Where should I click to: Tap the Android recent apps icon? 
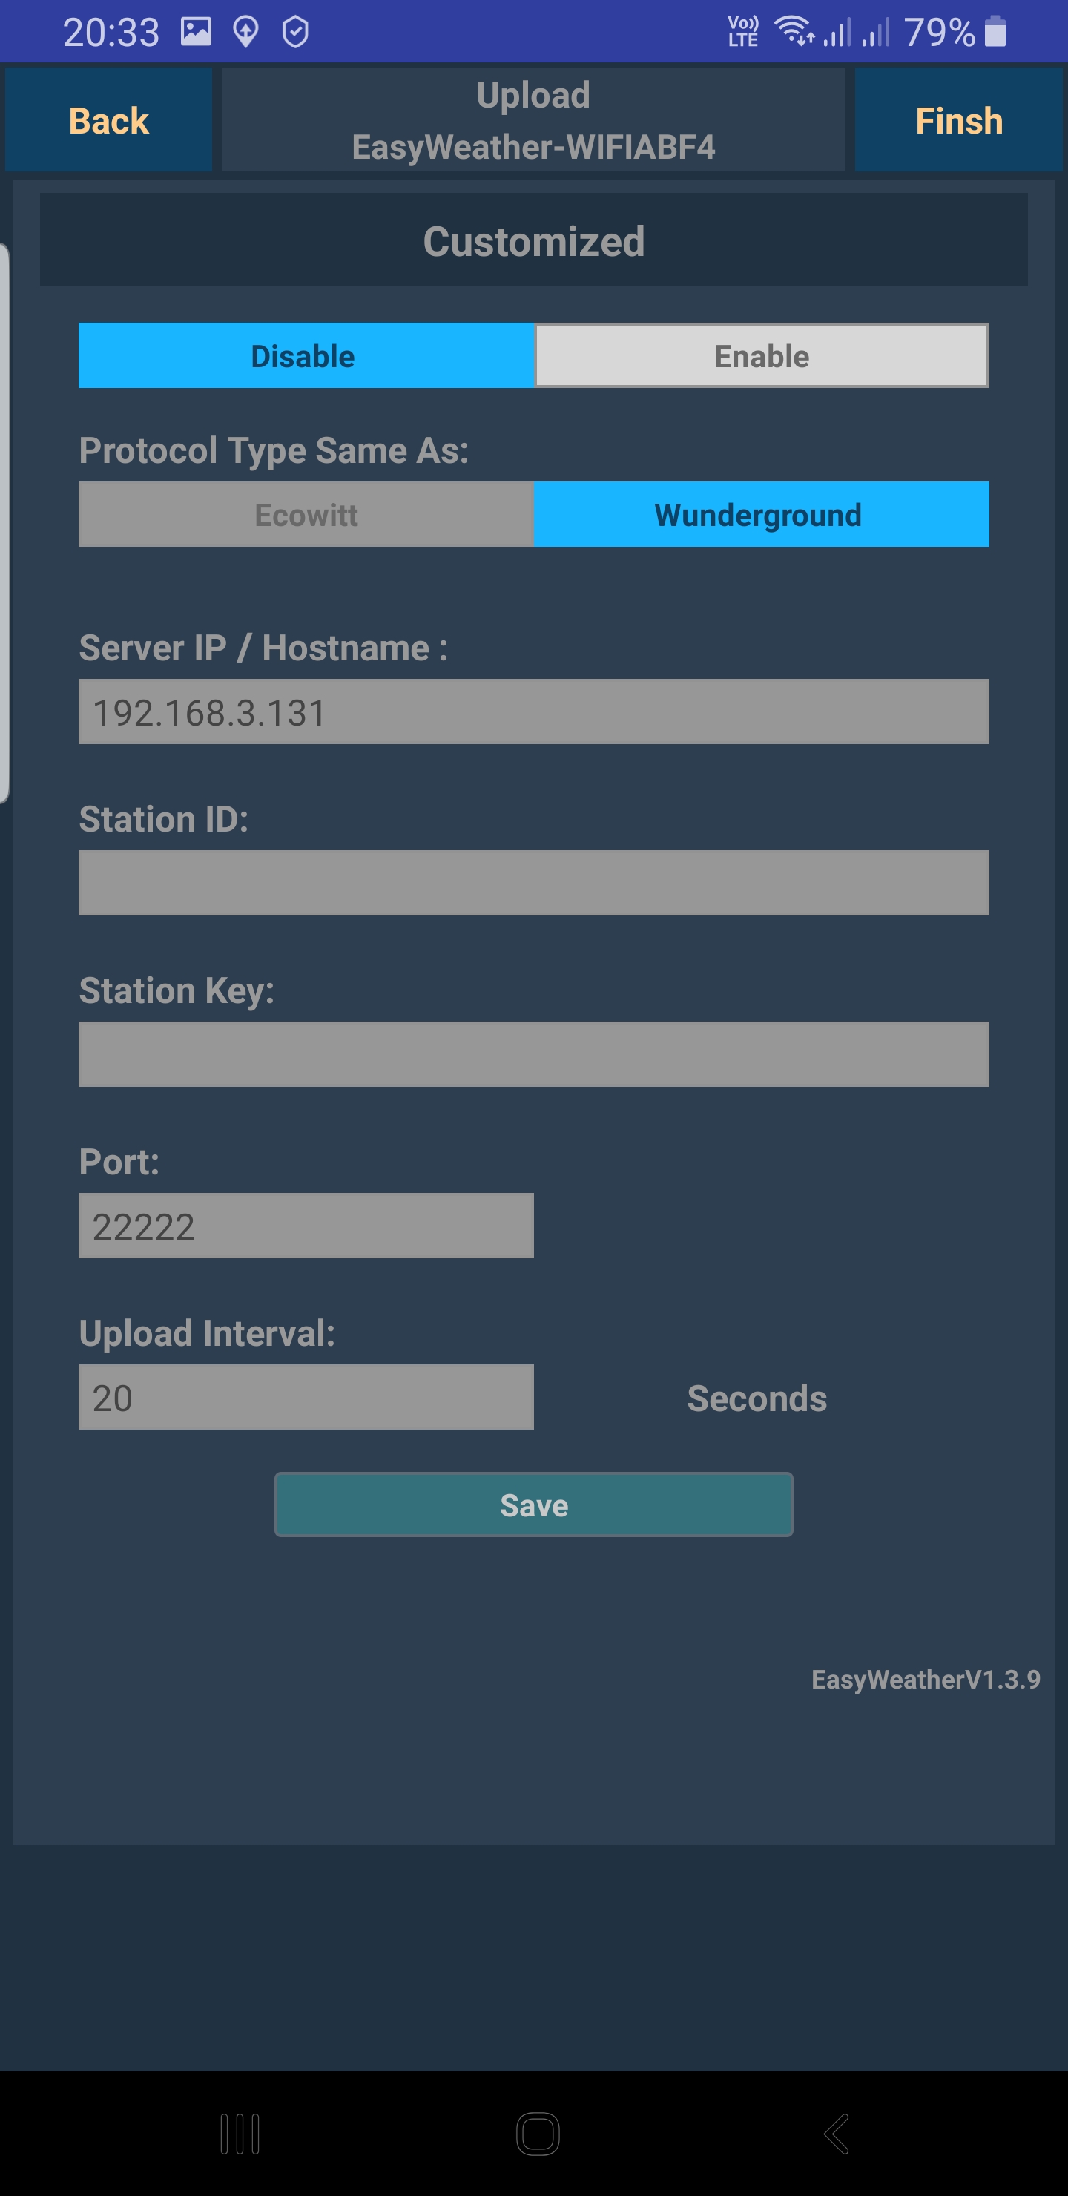[x=240, y=2134]
